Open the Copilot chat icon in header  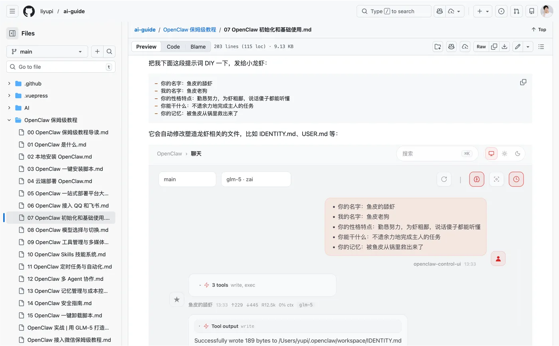440,11
